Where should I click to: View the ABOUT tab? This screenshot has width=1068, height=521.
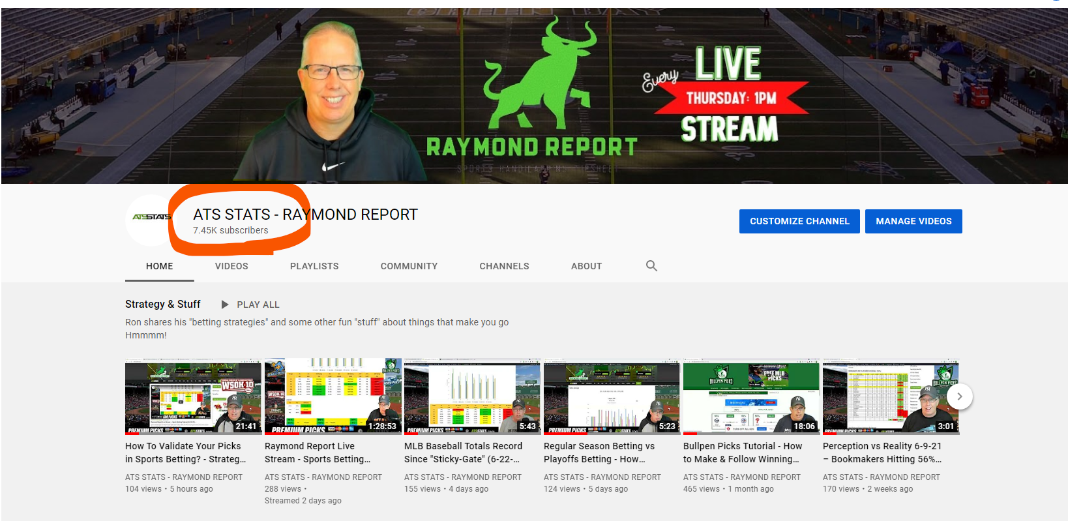(586, 266)
